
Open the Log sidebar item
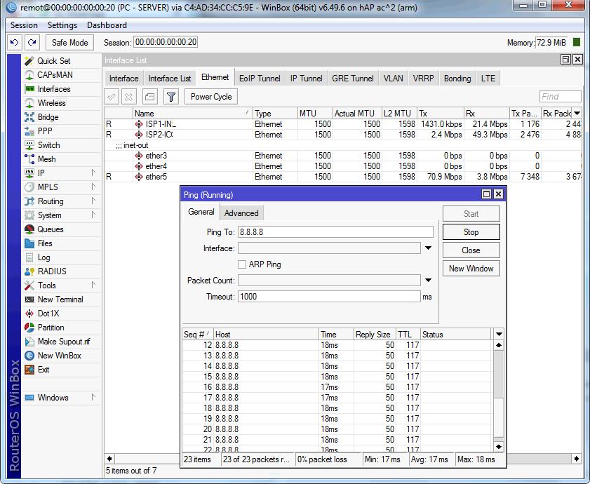(43, 257)
